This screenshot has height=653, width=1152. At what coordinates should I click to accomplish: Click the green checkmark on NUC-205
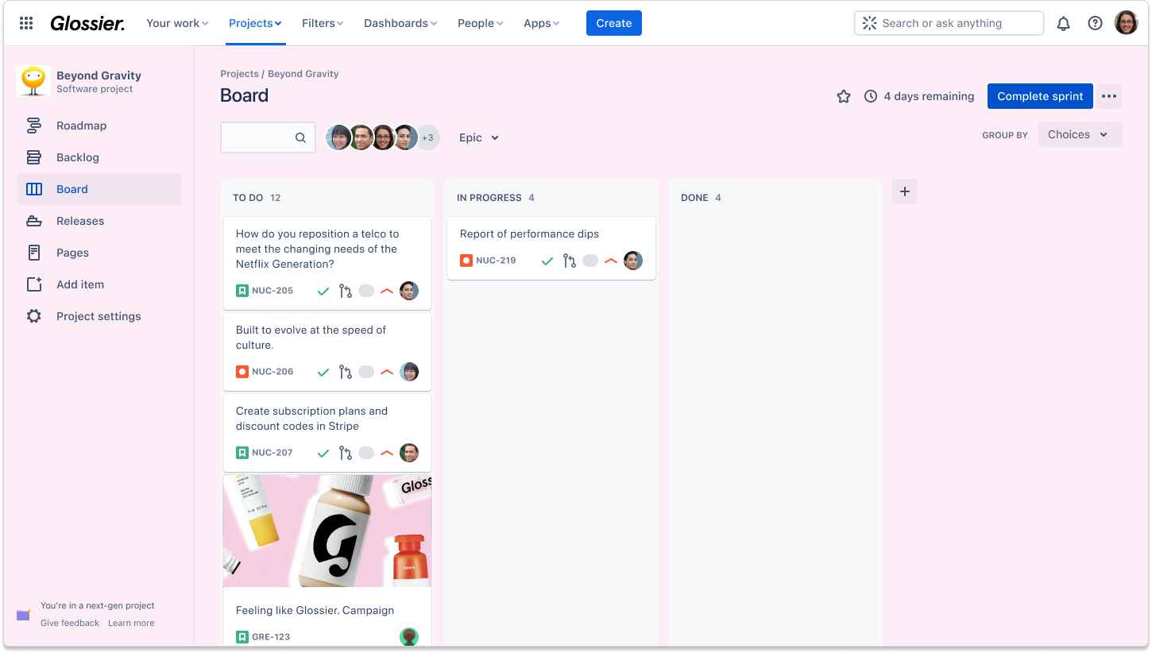point(323,292)
